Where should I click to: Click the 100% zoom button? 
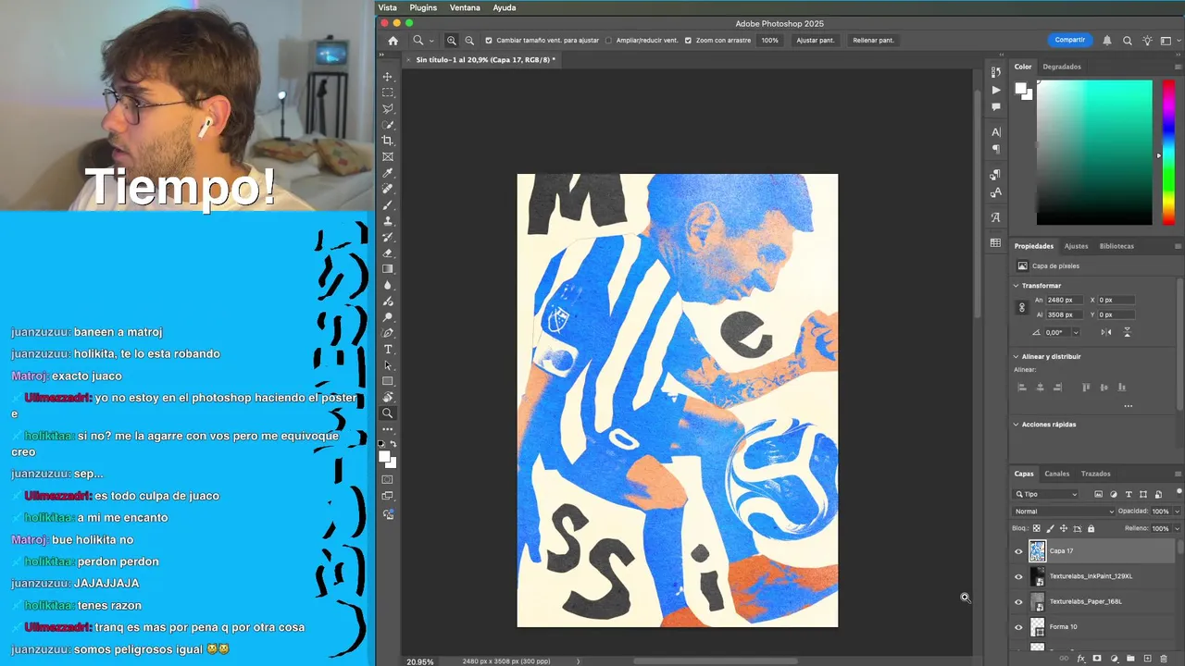(x=770, y=41)
